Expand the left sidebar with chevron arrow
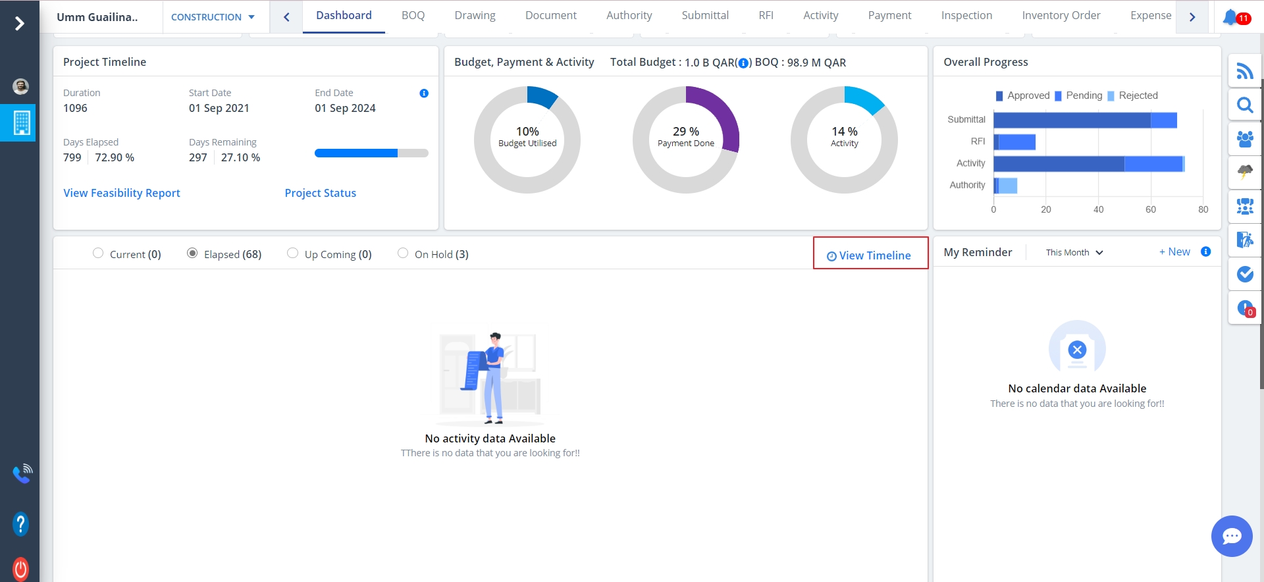1264x582 pixels. coord(20,24)
